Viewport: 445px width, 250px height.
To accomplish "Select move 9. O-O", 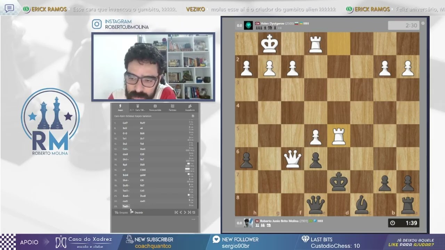I will coord(125,133).
